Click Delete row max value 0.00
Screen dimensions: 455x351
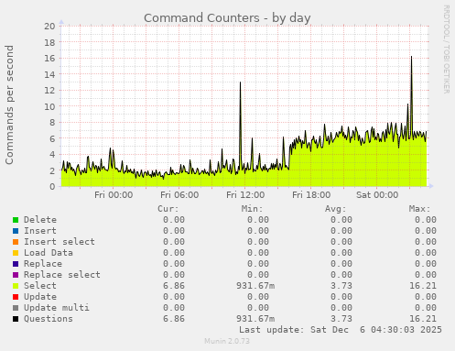(x=426, y=220)
